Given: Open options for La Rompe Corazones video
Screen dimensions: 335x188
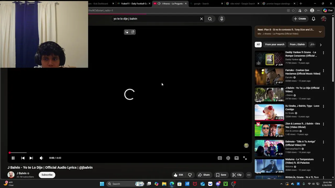Looking at the screenshot, I should tap(323, 53).
